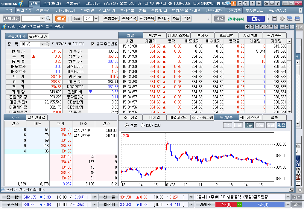Screen dimensions: 304x209
Task: Add a new virtual screen with plus
Action: (259, 3)
